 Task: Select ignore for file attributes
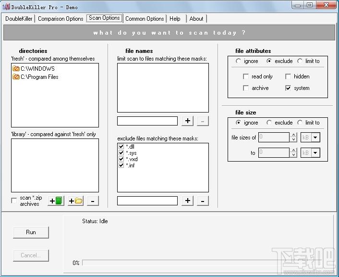click(x=238, y=61)
